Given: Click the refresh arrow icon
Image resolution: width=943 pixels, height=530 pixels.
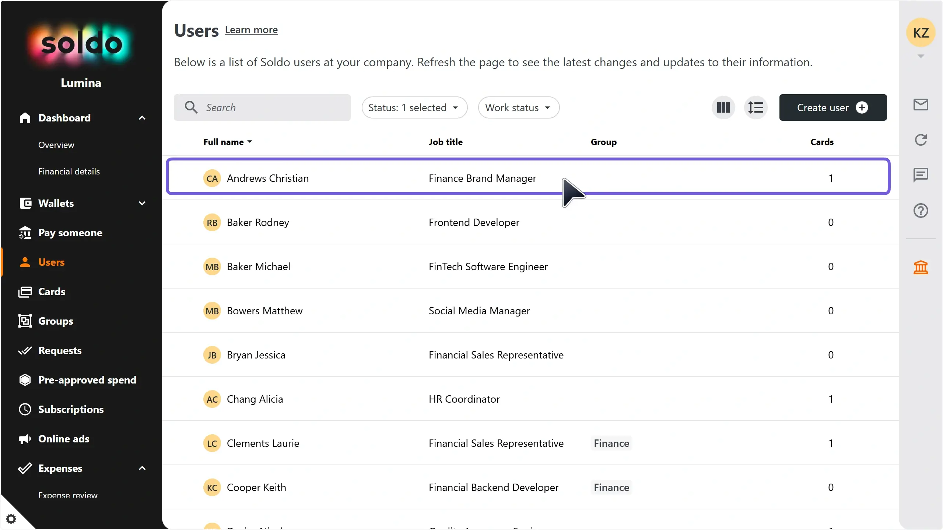Looking at the screenshot, I should tap(921, 140).
